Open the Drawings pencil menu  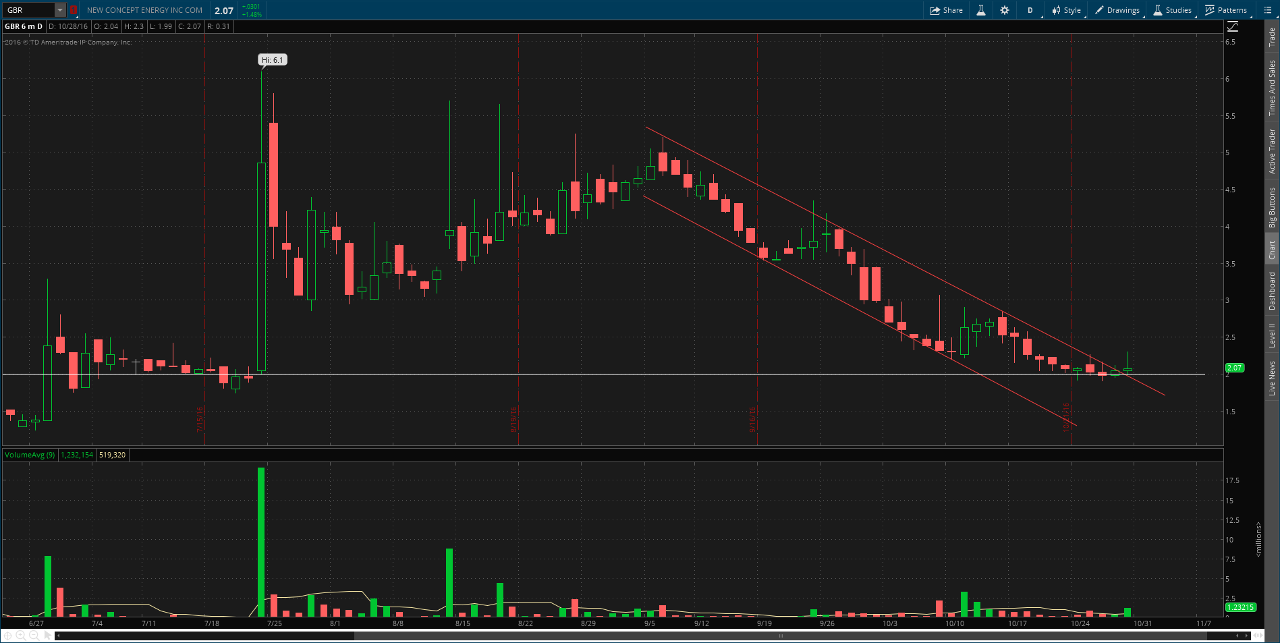[x=1117, y=10]
